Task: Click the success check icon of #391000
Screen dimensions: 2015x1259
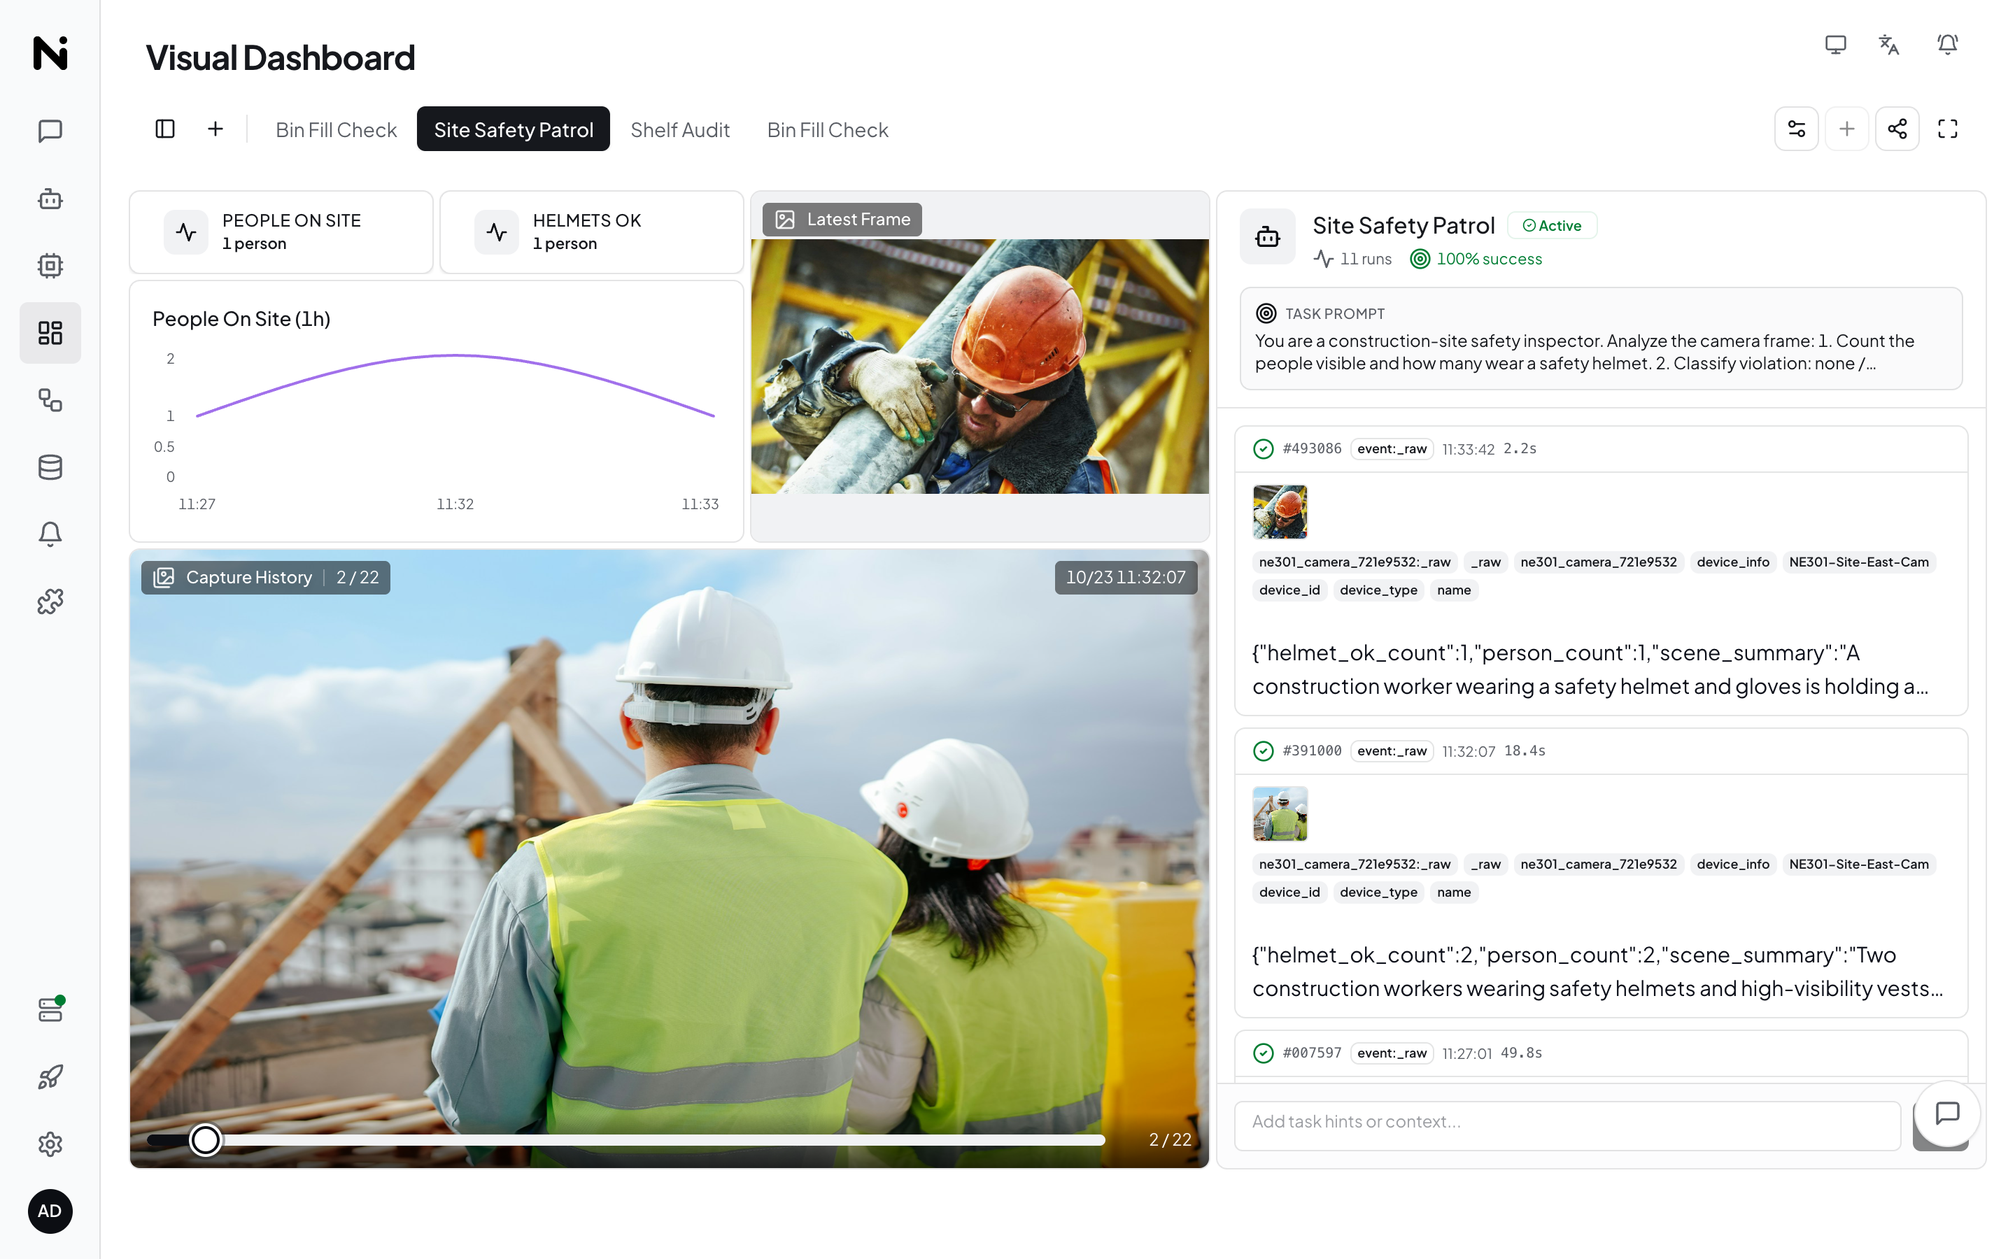Action: point(1263,751)
